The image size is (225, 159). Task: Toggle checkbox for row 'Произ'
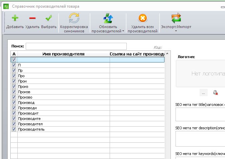(x=14, y=86)
